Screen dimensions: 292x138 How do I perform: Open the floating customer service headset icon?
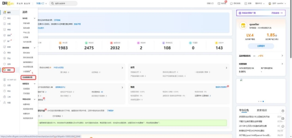tap(283, 126)
